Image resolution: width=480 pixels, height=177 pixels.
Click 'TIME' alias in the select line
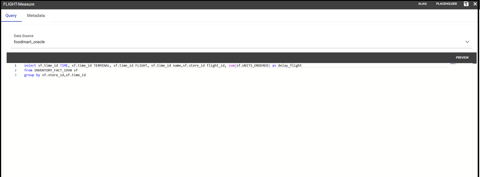coord(64,66)
